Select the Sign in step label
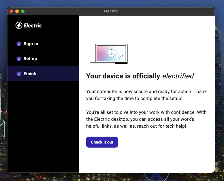 (x=31, y=44)
